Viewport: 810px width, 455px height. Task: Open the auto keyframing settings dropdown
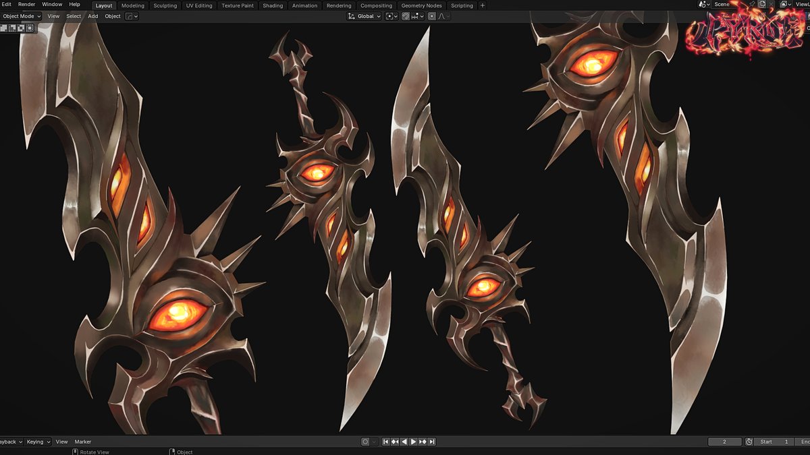click(375, 442)
